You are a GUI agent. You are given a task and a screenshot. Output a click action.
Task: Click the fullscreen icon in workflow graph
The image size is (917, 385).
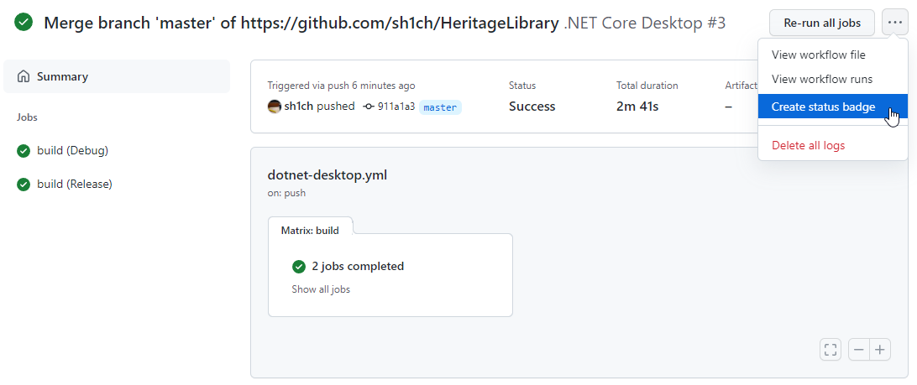pos(831,350)
